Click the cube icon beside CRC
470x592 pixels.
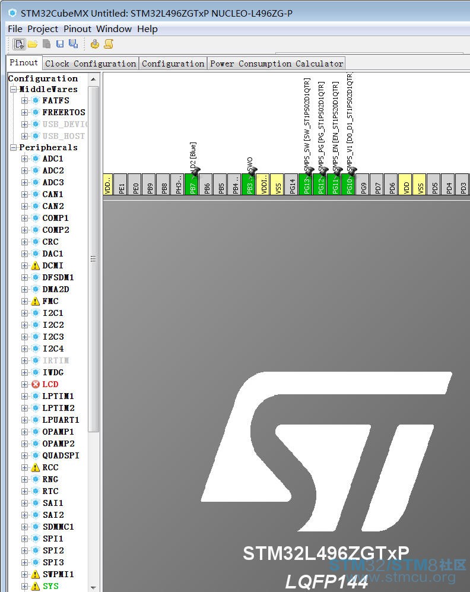click(36, 242)
